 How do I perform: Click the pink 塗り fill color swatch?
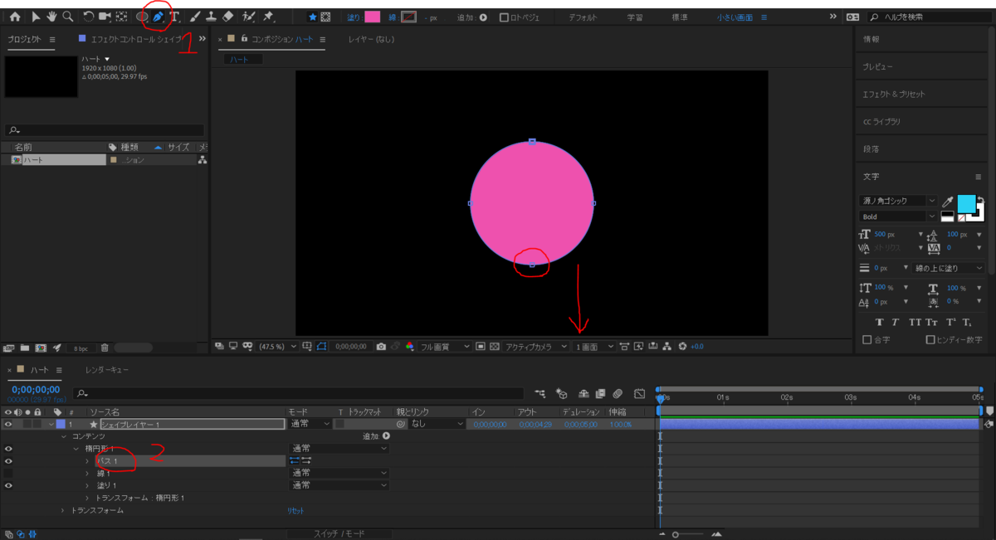click(x=373, y=17)
